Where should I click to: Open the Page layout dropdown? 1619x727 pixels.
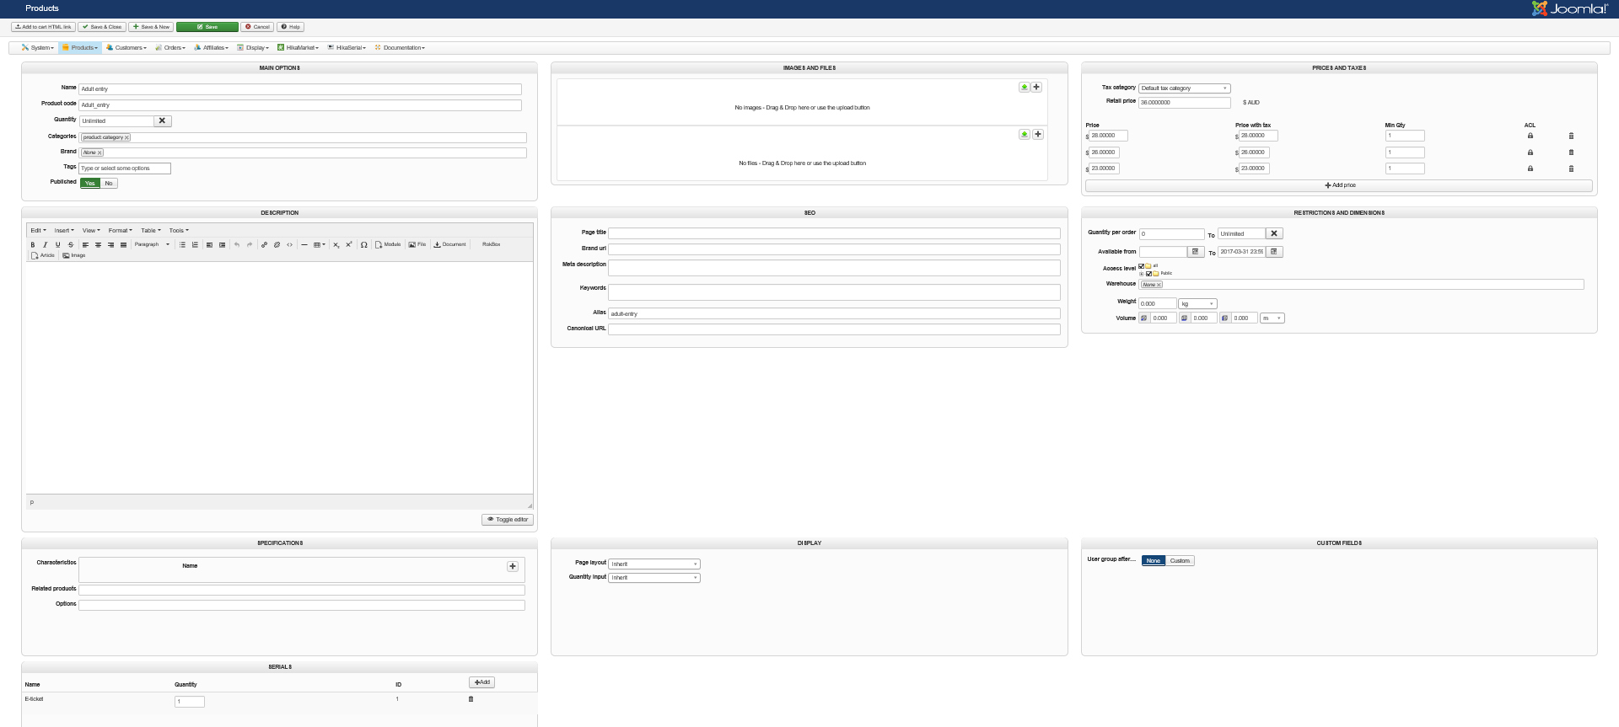coord(655,564)
